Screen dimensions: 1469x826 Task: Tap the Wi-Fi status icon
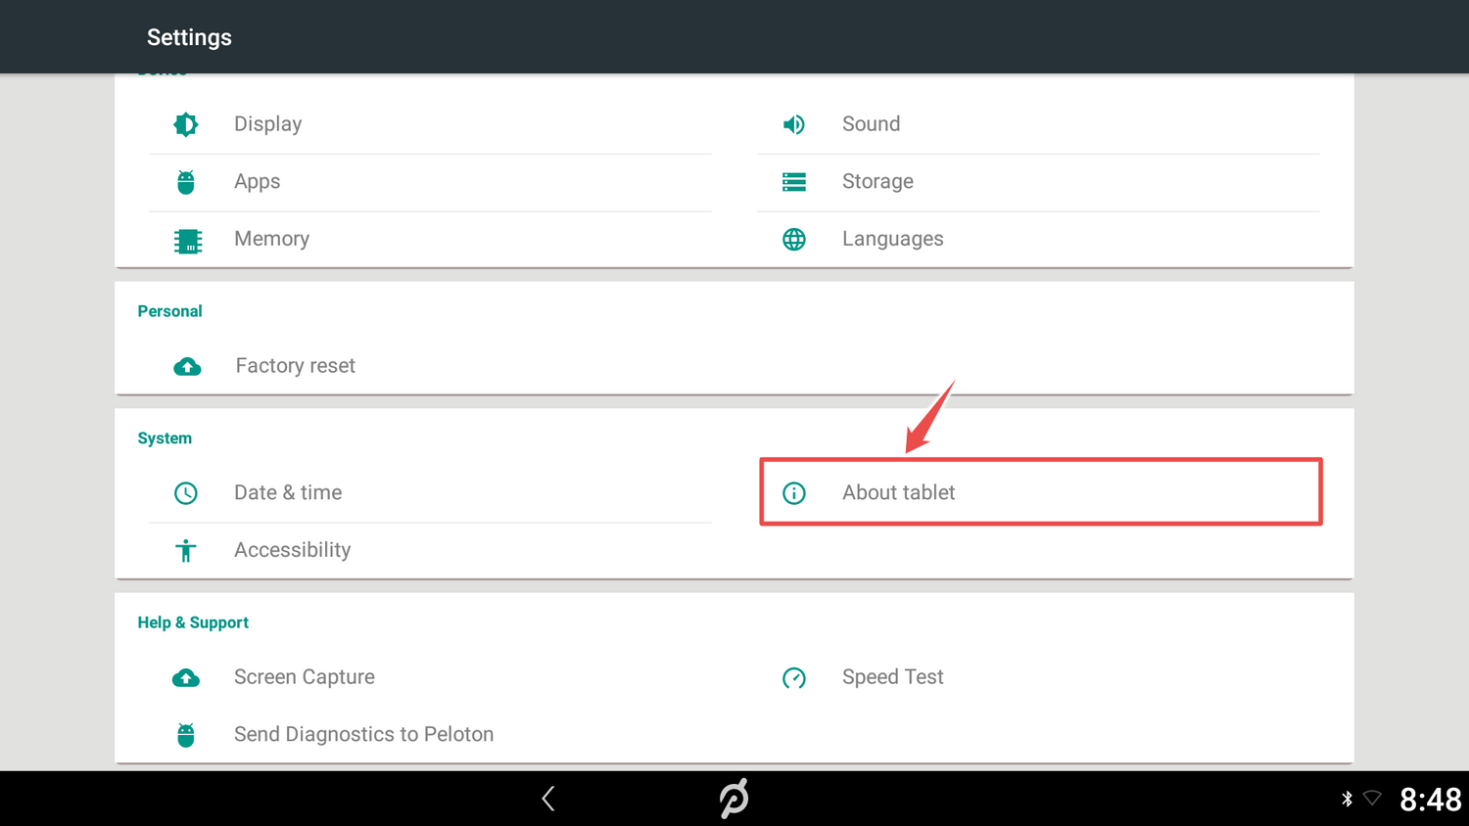[x=1372, y=799]
